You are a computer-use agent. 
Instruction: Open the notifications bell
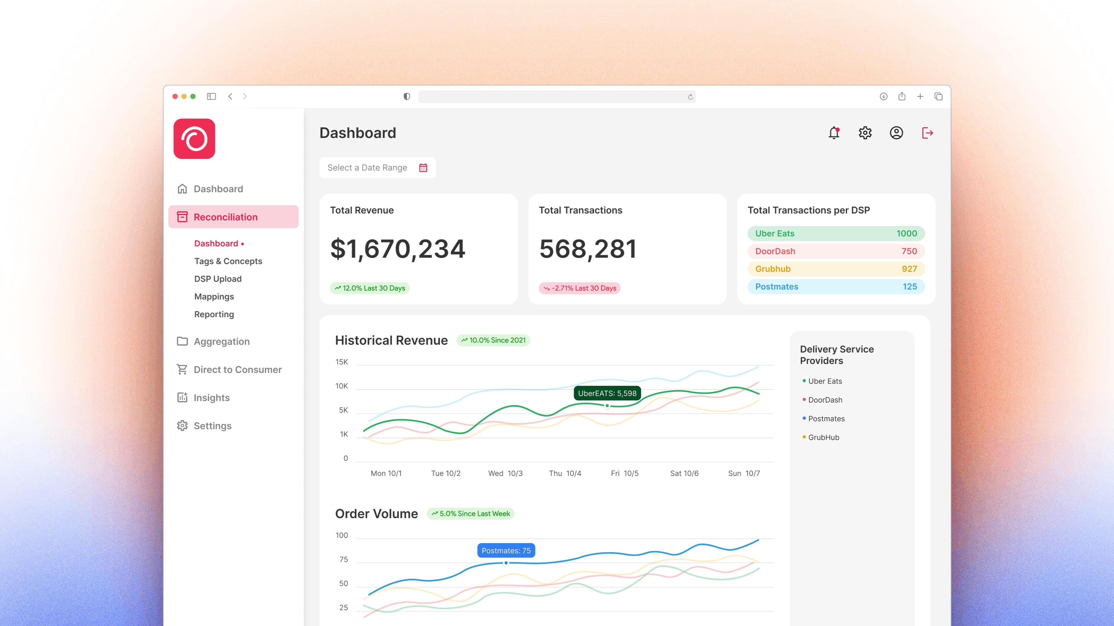pos(834,133)
